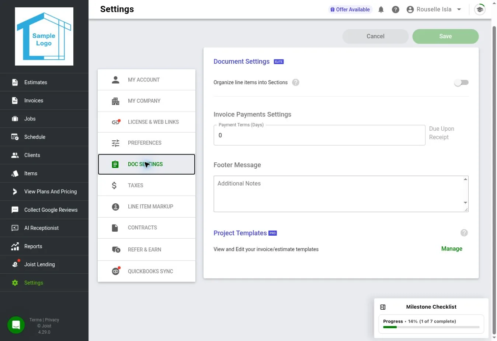Click the Cancel button

click(375, 36)
